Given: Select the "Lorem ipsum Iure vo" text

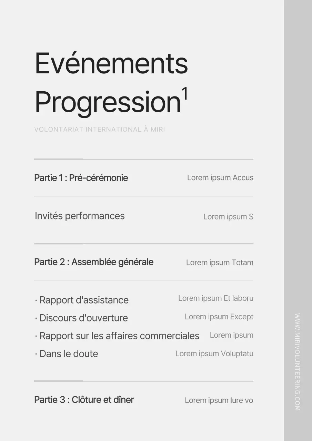Looking at the screenshot, I should click(219, 400).
